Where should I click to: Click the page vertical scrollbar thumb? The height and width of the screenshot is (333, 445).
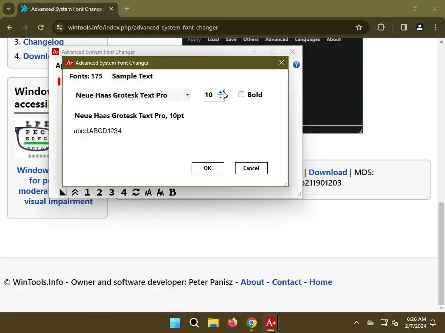[x=441, y=253]
